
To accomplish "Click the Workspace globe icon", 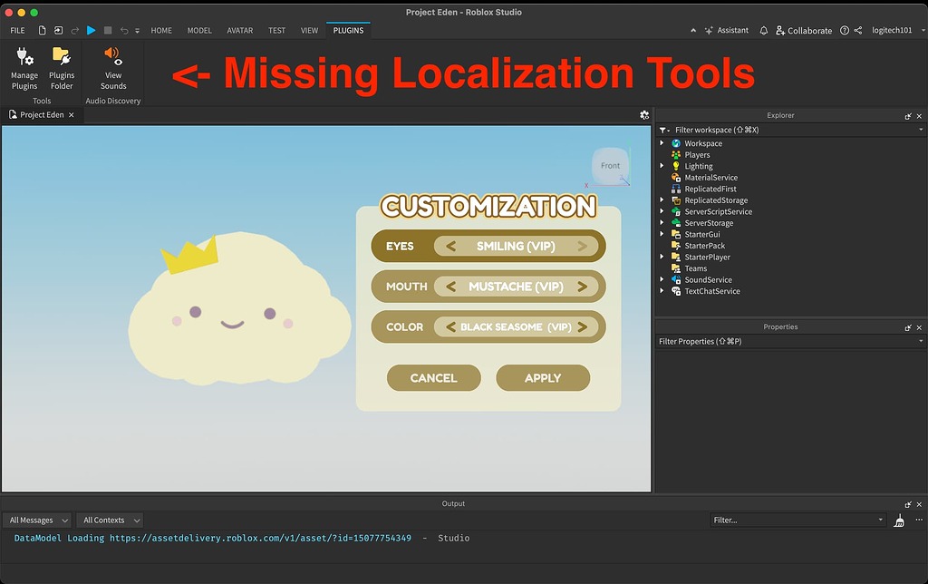I will [676, 143].
